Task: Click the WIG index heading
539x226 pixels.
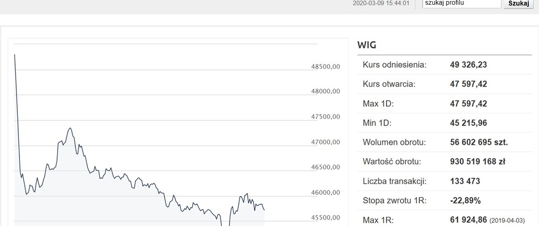Action: point(367,45)
